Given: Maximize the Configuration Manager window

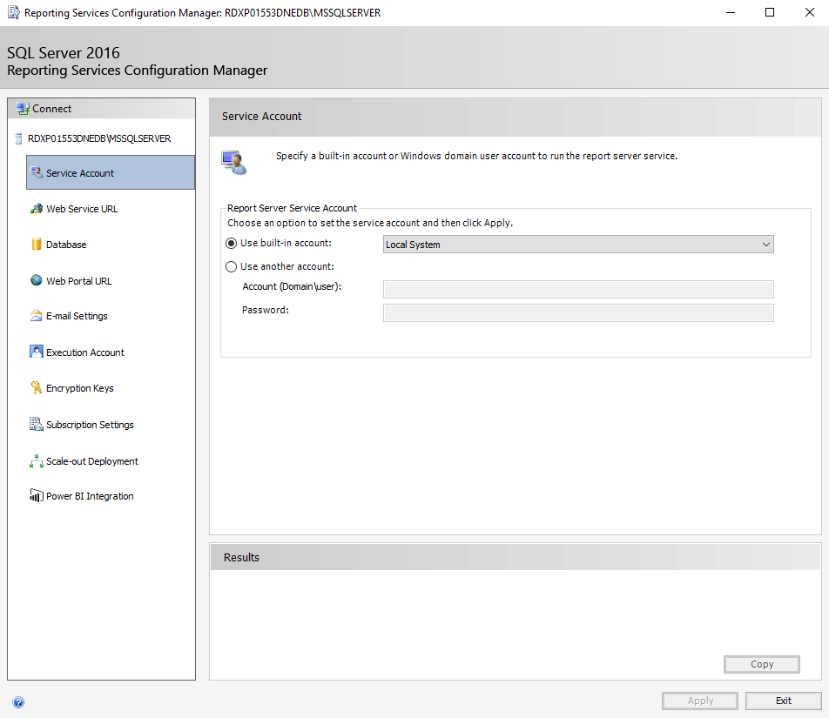Looking at the screenshot, I should click(770, 13).
